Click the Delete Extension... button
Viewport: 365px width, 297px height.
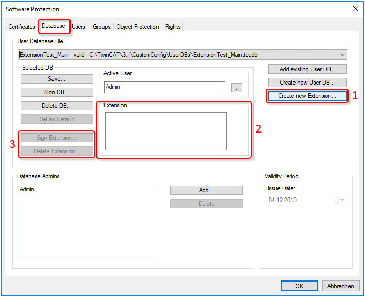57,151
